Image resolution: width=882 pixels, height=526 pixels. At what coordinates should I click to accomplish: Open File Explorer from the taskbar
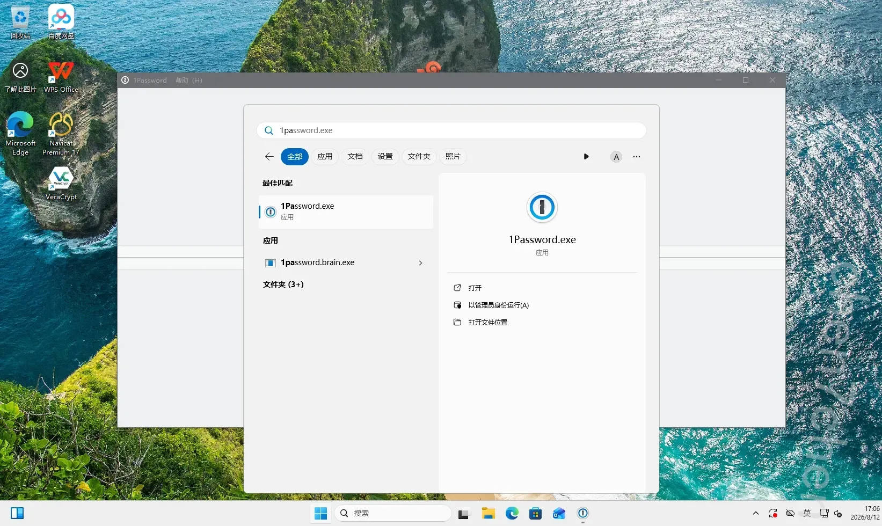coord(488,514)
